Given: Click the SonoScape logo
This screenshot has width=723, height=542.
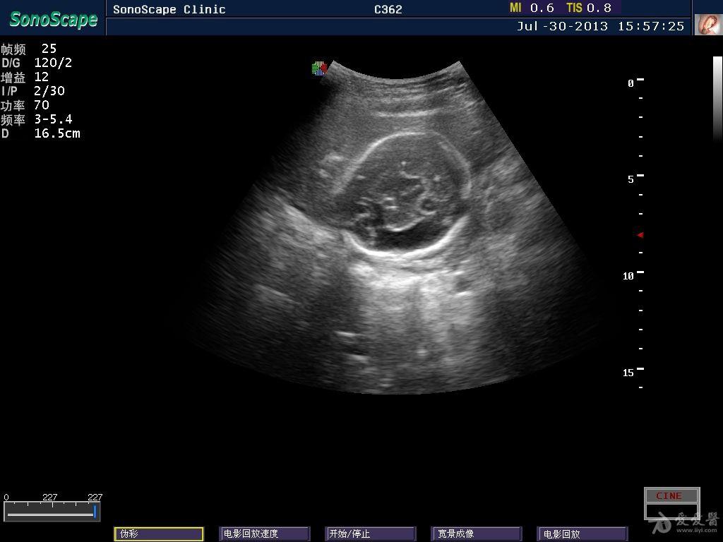Looking at the screenshot, I should (x=53, y=19).
